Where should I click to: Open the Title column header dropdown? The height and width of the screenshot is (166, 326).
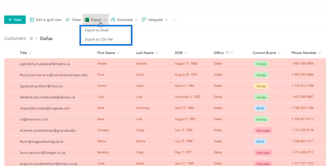pos(30,53)
